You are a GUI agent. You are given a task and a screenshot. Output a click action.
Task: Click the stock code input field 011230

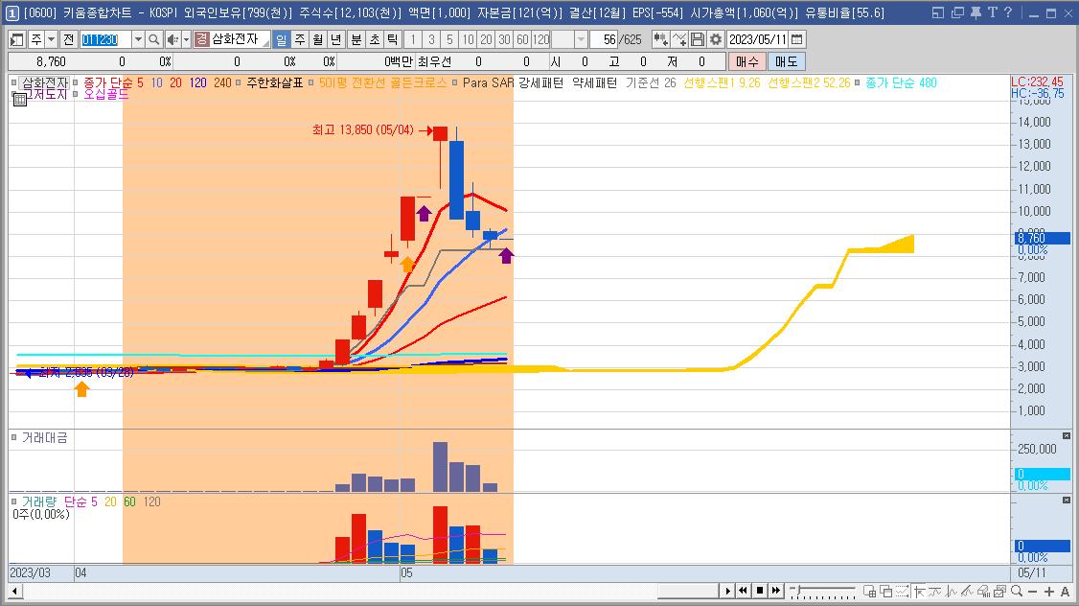105,40
